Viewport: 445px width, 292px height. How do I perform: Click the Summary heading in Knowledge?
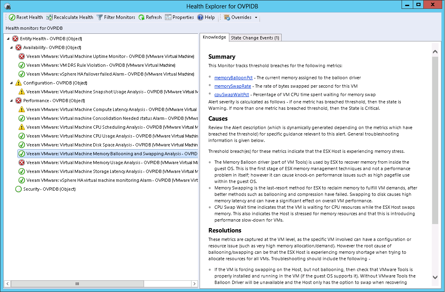tap(222, 56)
